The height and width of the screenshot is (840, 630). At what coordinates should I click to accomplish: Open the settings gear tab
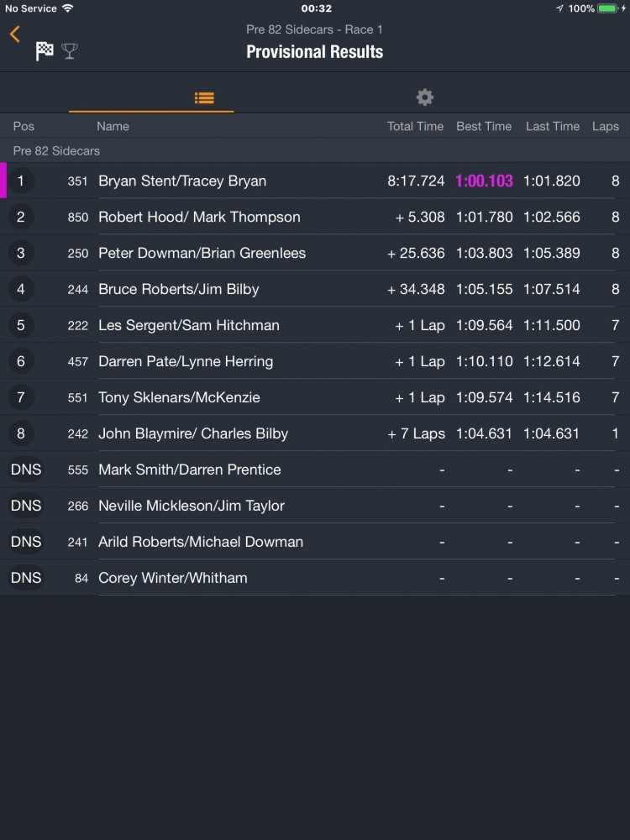pos(425,97)
